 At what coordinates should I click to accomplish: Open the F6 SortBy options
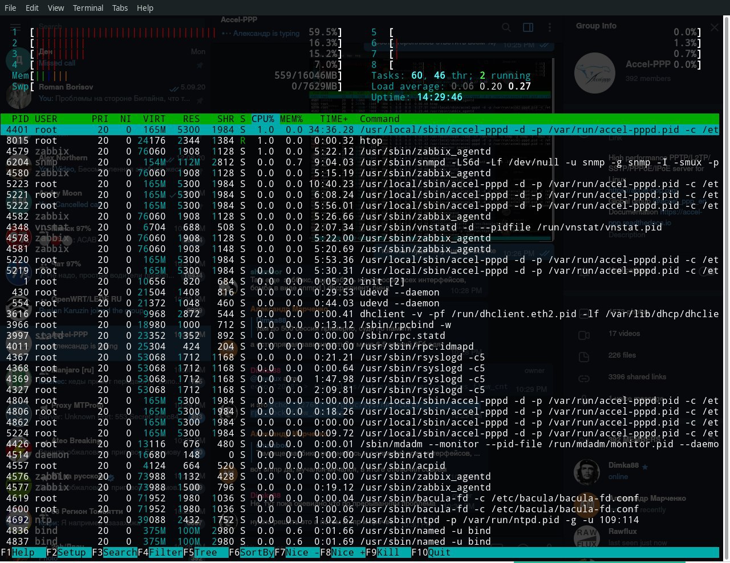click(257, 552)
